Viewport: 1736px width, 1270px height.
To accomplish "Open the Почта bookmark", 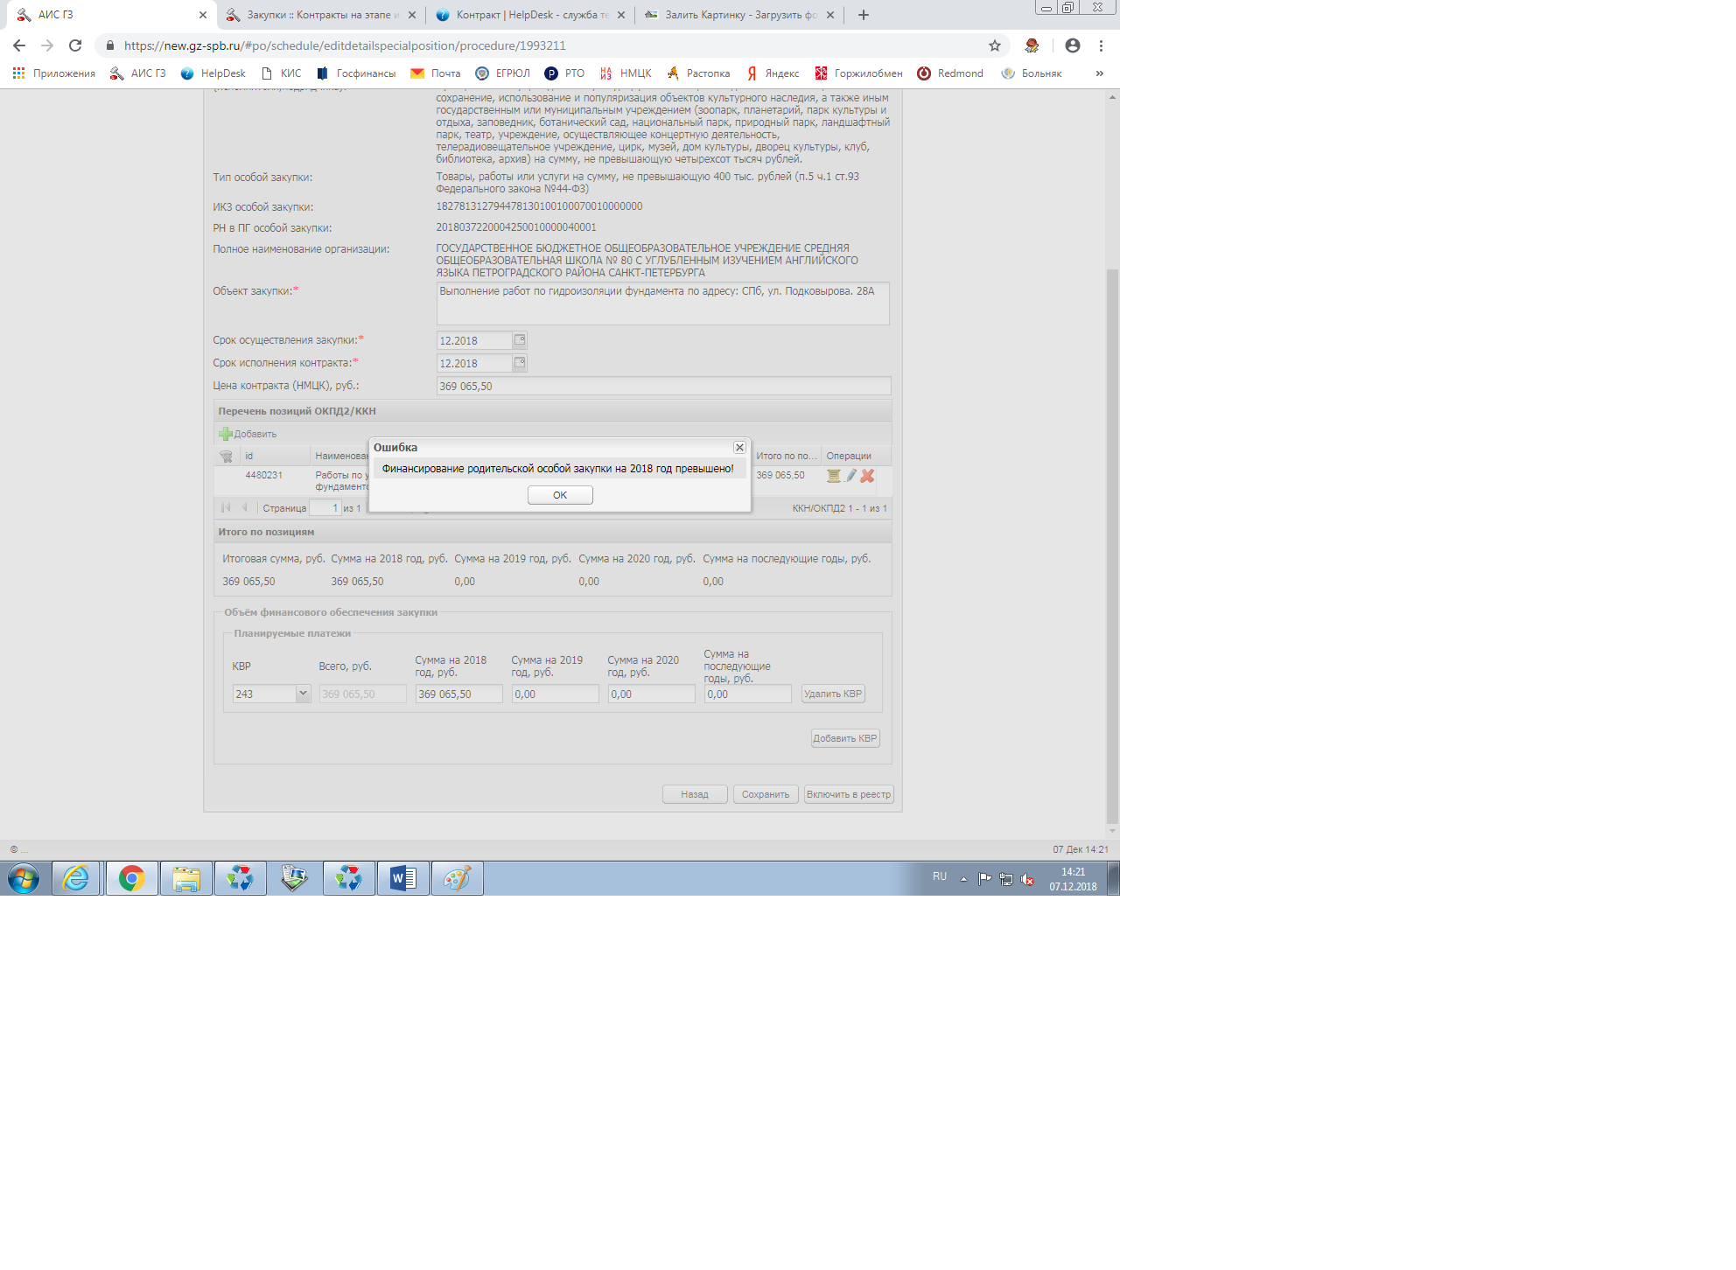I will tap(436, 73).
